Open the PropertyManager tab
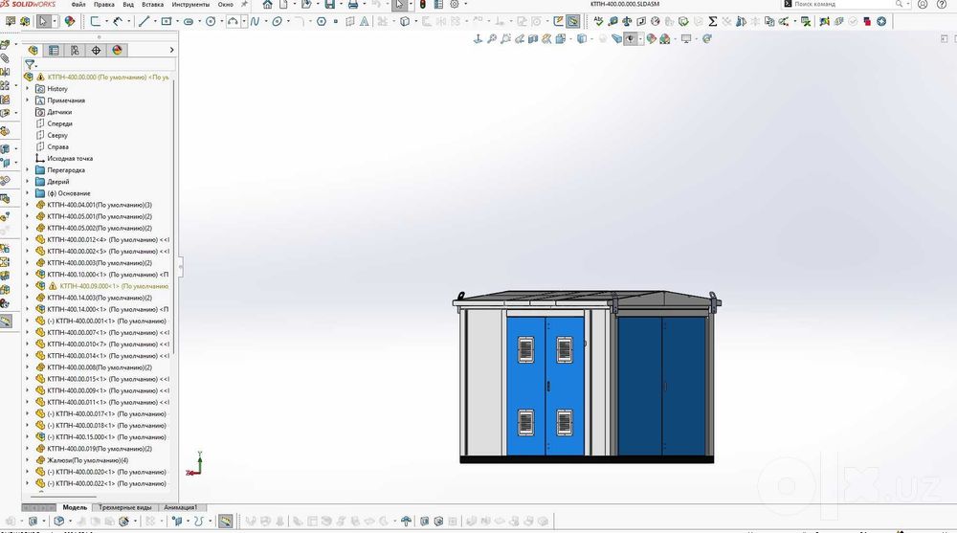This screenshot has width=957, height=533. [54, 50]
